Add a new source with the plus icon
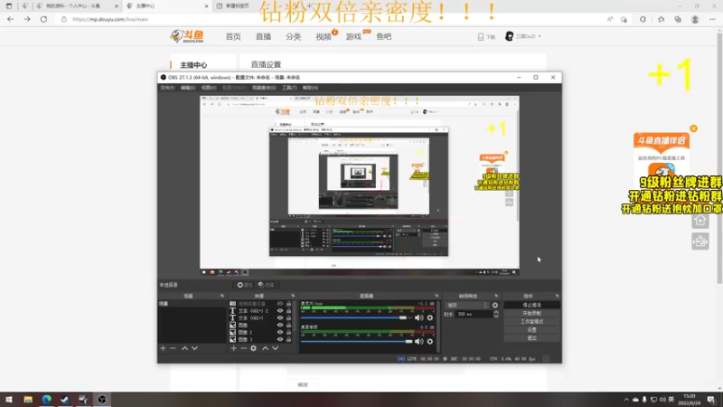 (x=233, y=348)
